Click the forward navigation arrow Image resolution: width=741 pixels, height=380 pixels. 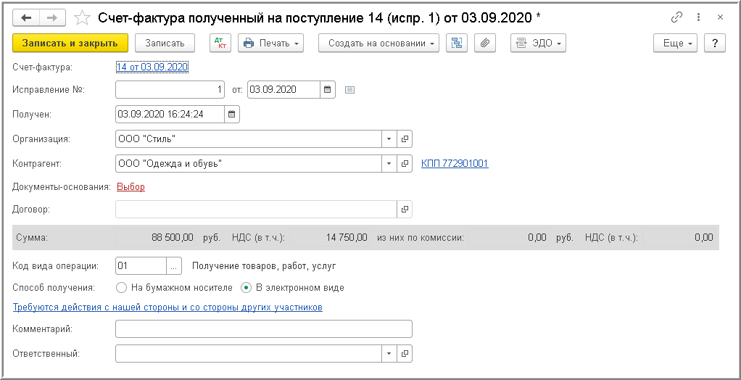point(51,17)
